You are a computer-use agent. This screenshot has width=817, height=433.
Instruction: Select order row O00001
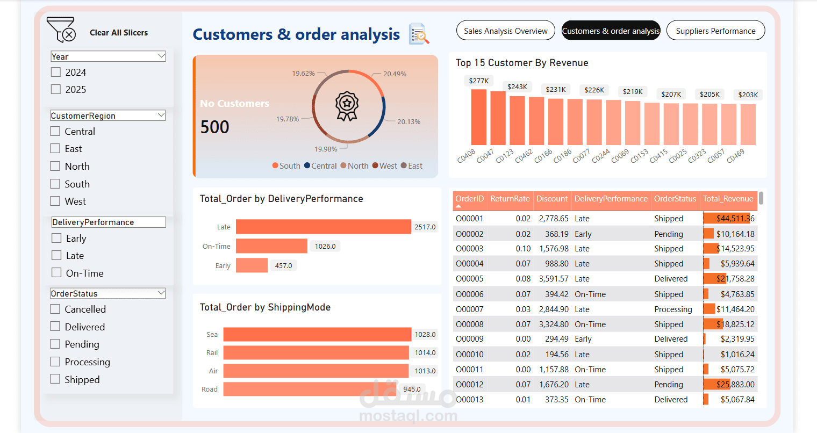click(x=605, y=219)
